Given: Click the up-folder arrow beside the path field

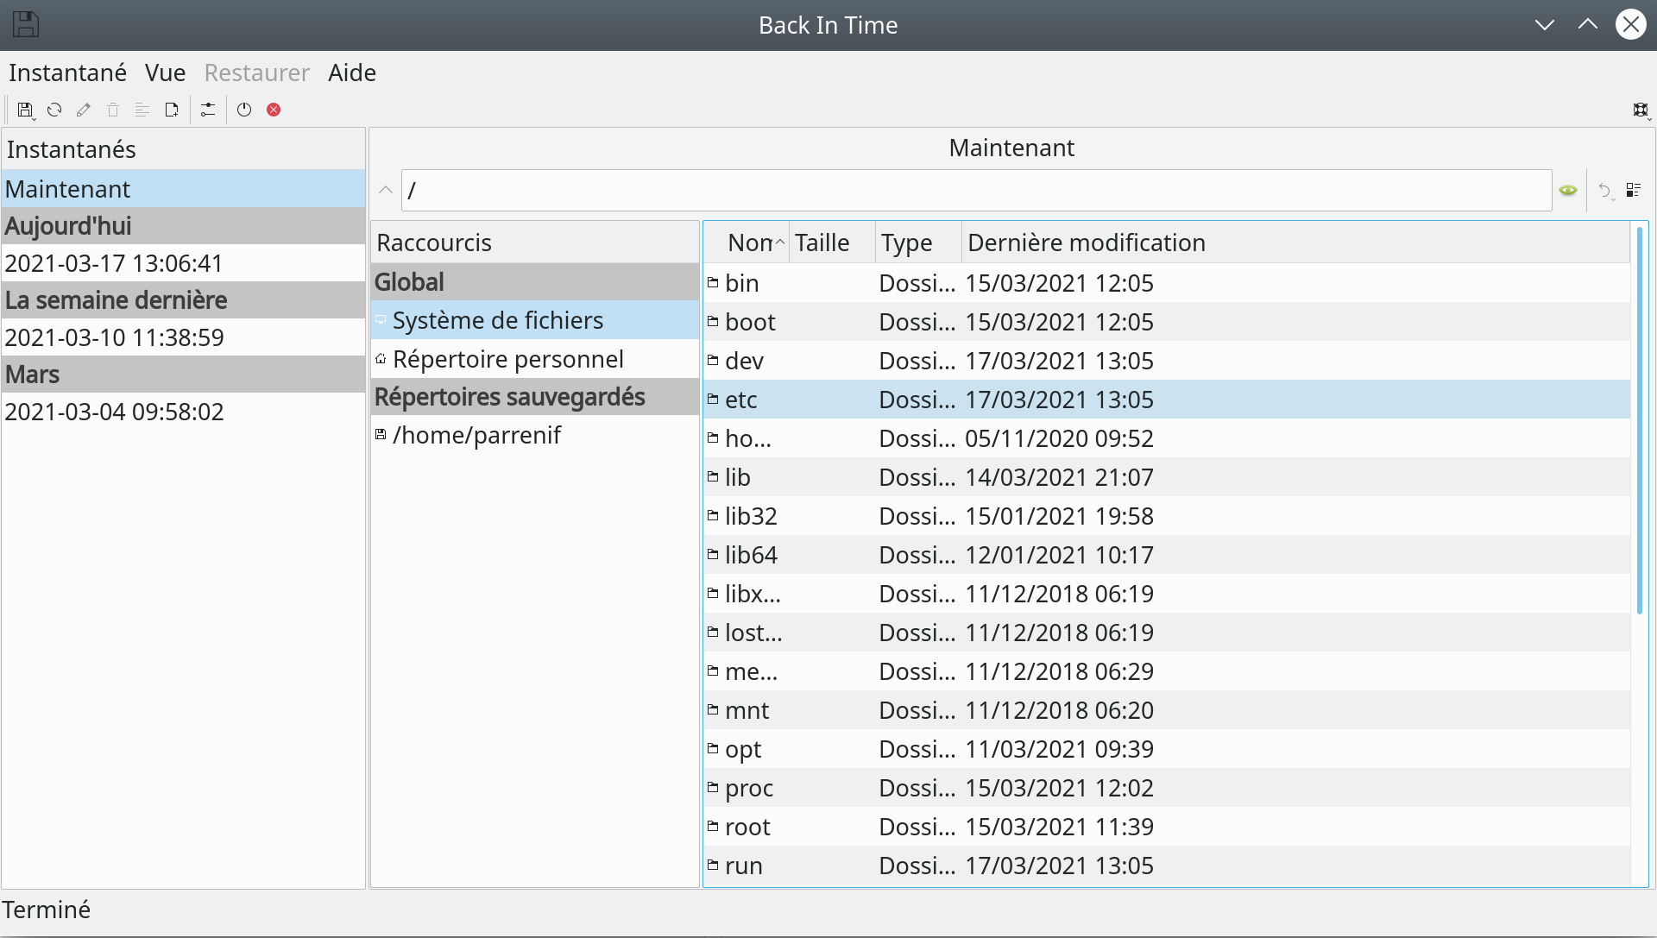Looking at the screenshot, I should click(385, 190).
